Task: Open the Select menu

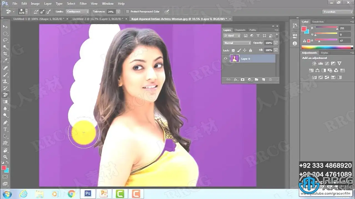Action: [71, 4]
